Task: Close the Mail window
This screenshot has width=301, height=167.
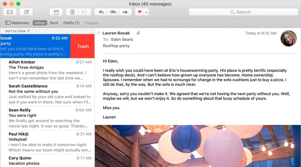Action: point(5,4)
